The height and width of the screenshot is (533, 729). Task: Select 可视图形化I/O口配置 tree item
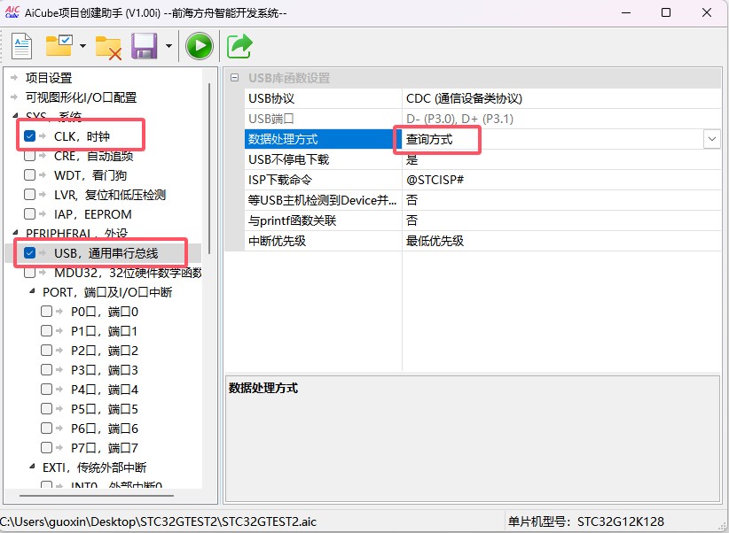[x=82, y=97]
